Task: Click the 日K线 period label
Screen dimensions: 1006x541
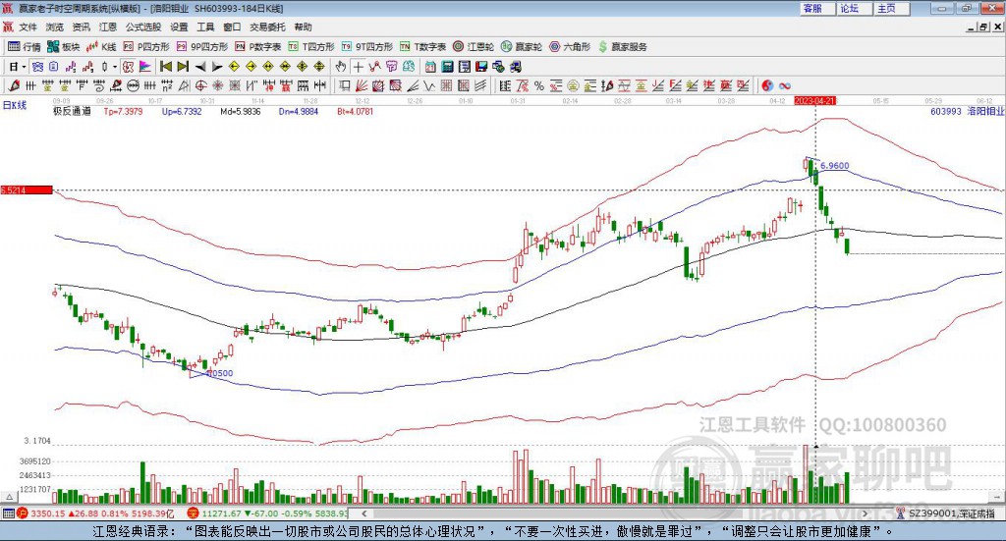Action: click(15, 105)
